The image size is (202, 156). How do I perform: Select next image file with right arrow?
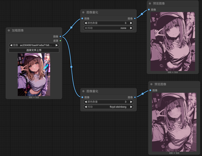click(x=57, y=45)
